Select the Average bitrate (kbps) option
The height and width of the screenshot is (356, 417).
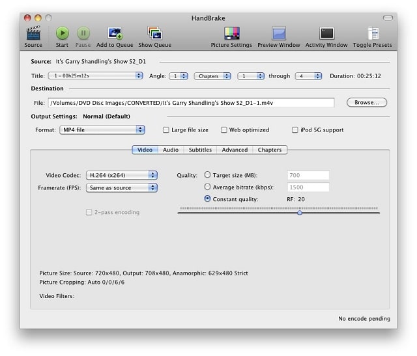coord(207,187)
